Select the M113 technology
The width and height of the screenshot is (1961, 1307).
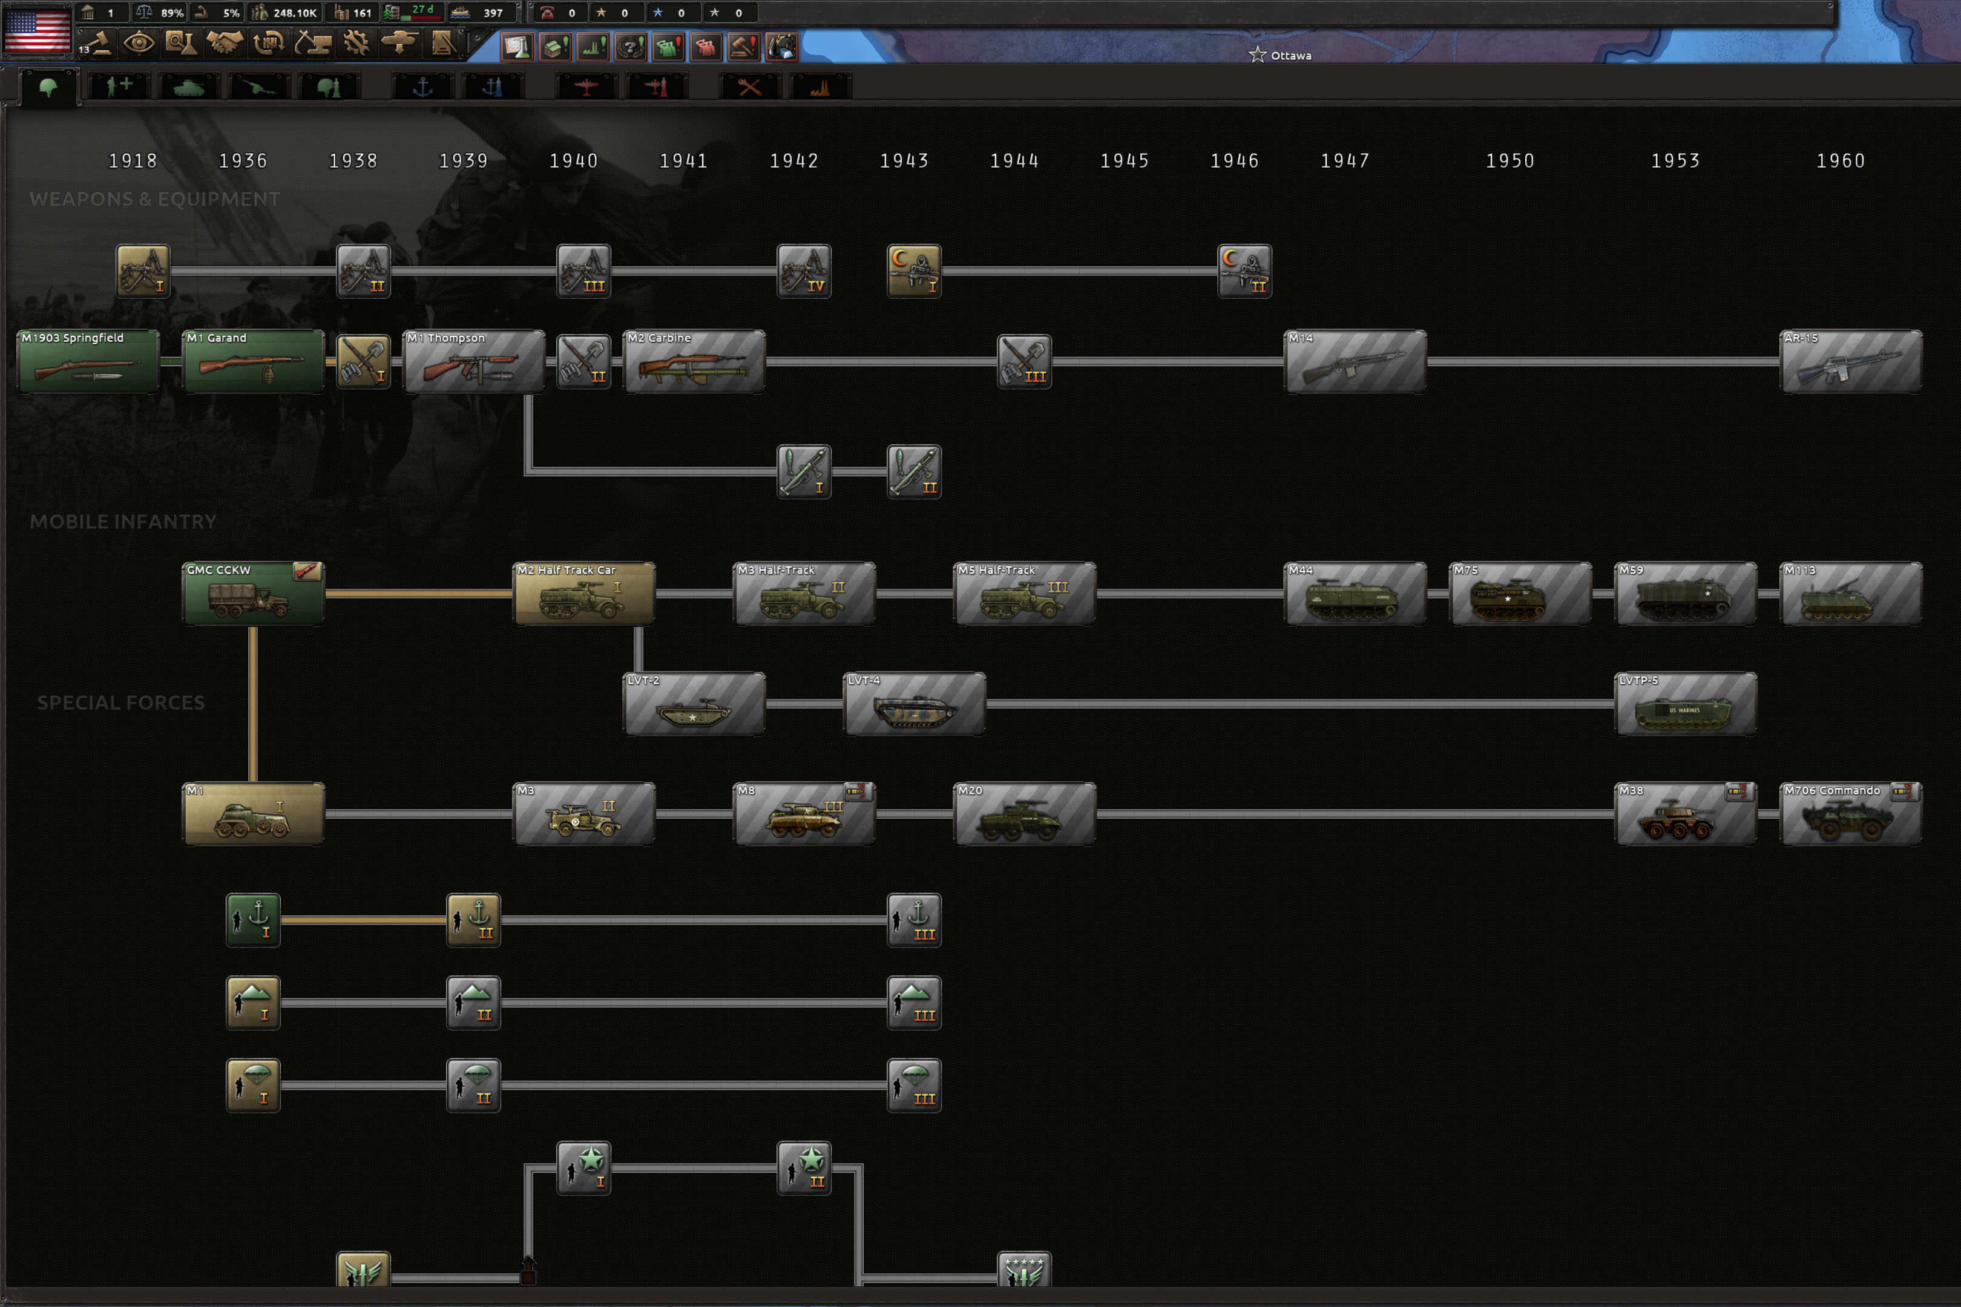[1851, 594]
